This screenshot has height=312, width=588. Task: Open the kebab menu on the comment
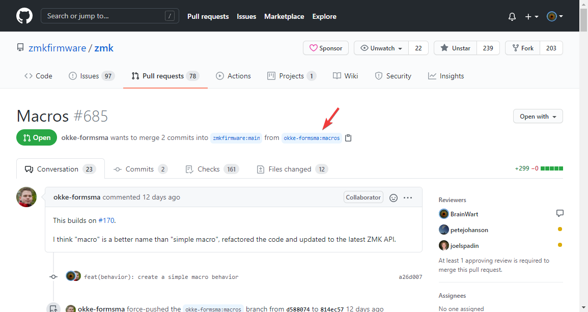coord(408,197)
